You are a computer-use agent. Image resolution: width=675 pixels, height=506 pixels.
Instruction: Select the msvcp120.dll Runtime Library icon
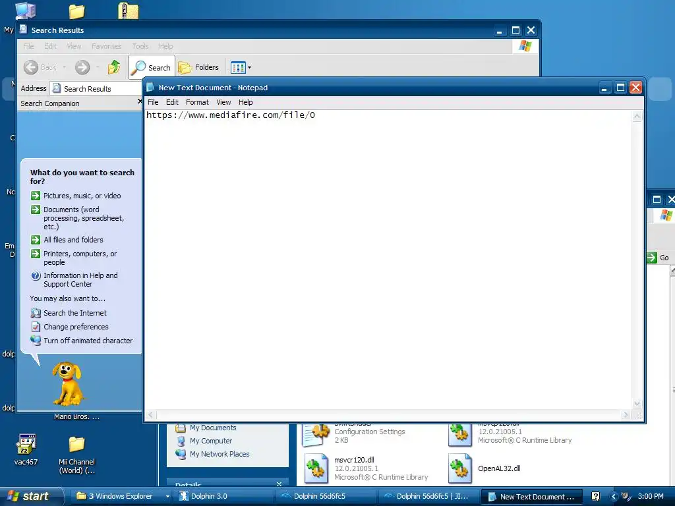click(459, 435)
